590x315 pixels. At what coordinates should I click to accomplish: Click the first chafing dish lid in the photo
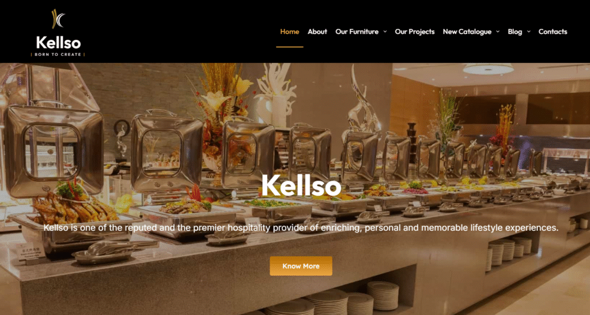54,151
